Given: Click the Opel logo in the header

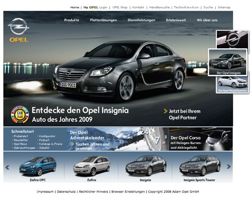Looking at the screenshot, I should pyautogui.click(x=18, y=30).
